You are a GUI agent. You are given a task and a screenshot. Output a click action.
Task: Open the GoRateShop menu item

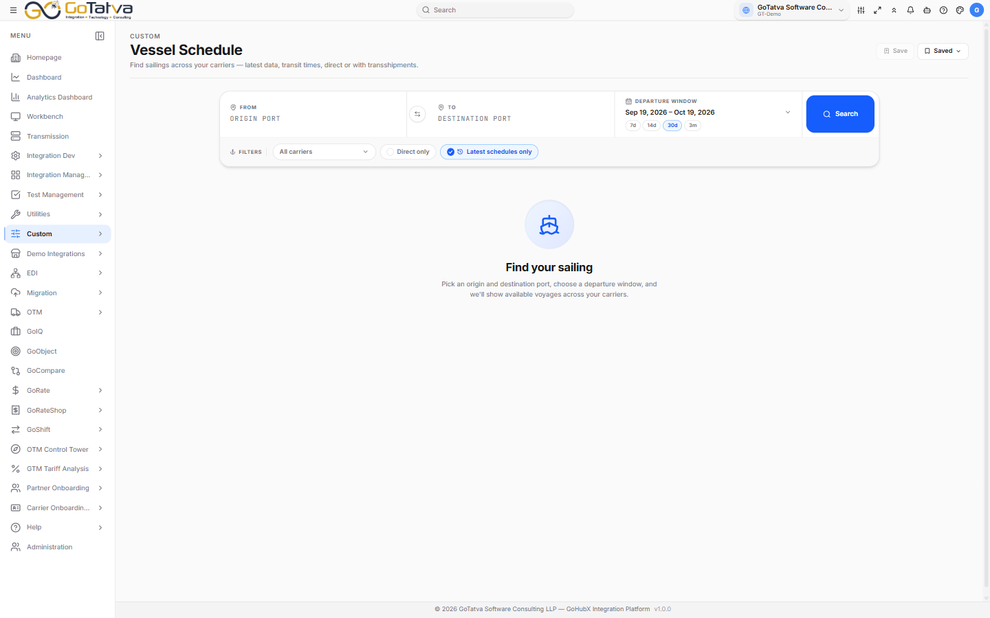[x=58, y=411]
